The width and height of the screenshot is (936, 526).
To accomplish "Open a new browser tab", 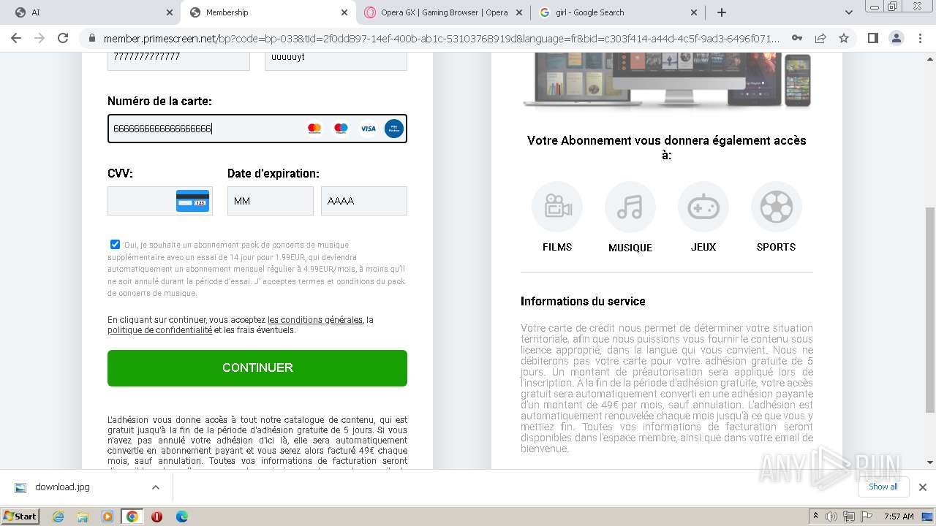I will coord(722,12).
